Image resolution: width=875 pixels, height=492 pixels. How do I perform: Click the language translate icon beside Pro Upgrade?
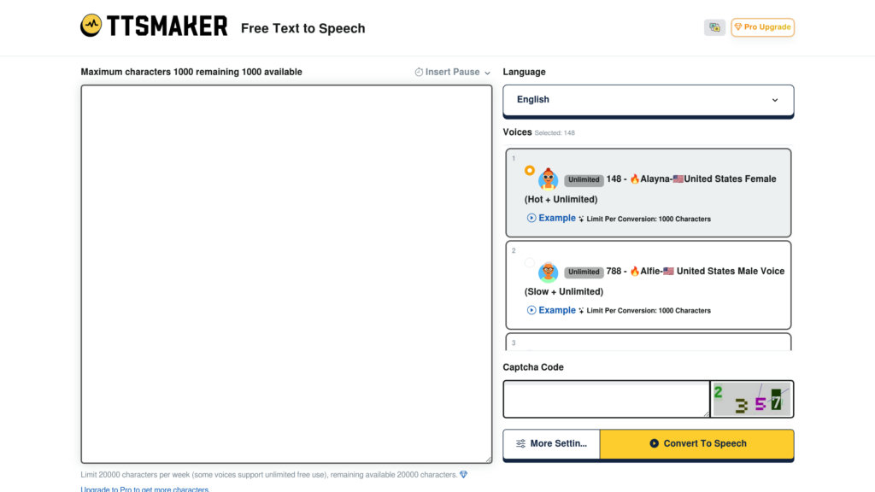point(714,27)
